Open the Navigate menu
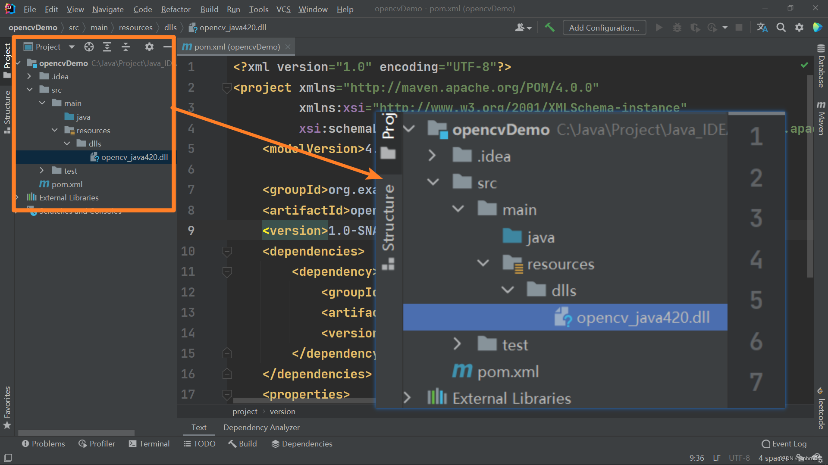Image resolution: width=828 pixels, height=465 pixels. [108, 9]
